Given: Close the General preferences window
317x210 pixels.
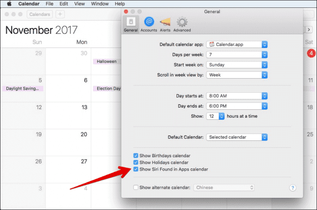Looking at the screenshot, I should point(126,12).
